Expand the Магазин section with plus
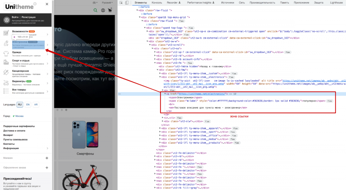346x190 pixels. 47,158
